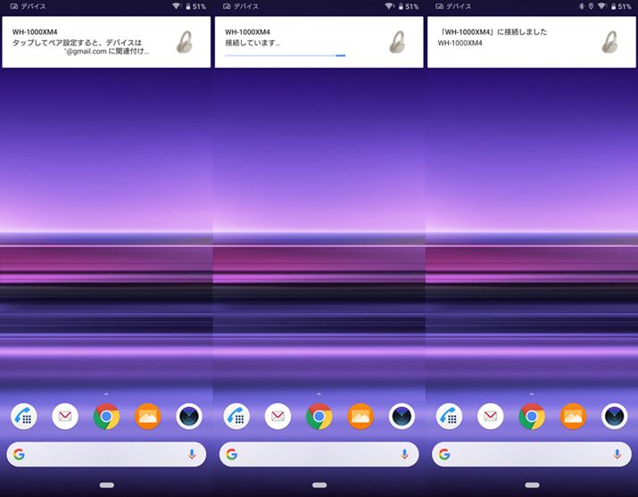Open Phone dialer app on left screen
Viewport: 638px width, 497px height.
23,416
